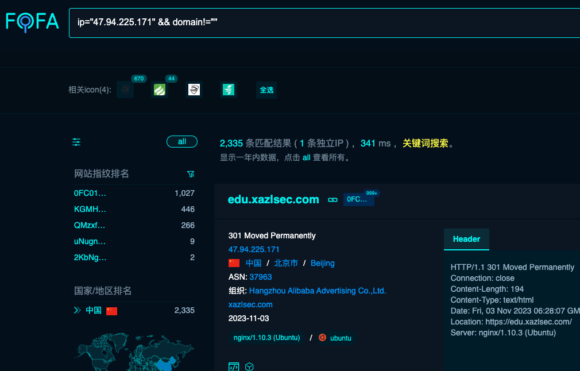Select fingerprint uNugn… entry

click(x=90, y=242)
